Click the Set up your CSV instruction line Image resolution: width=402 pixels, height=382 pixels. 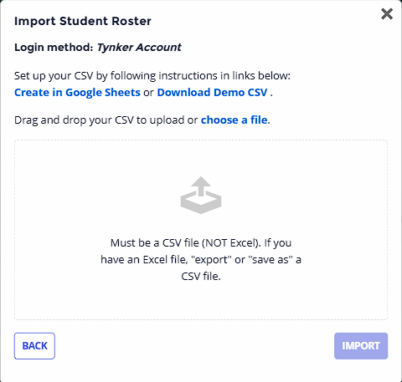tap(152, 76)
